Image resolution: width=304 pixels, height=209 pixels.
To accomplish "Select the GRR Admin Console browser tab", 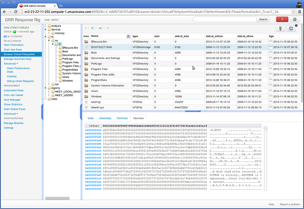I will pos(37,6).
